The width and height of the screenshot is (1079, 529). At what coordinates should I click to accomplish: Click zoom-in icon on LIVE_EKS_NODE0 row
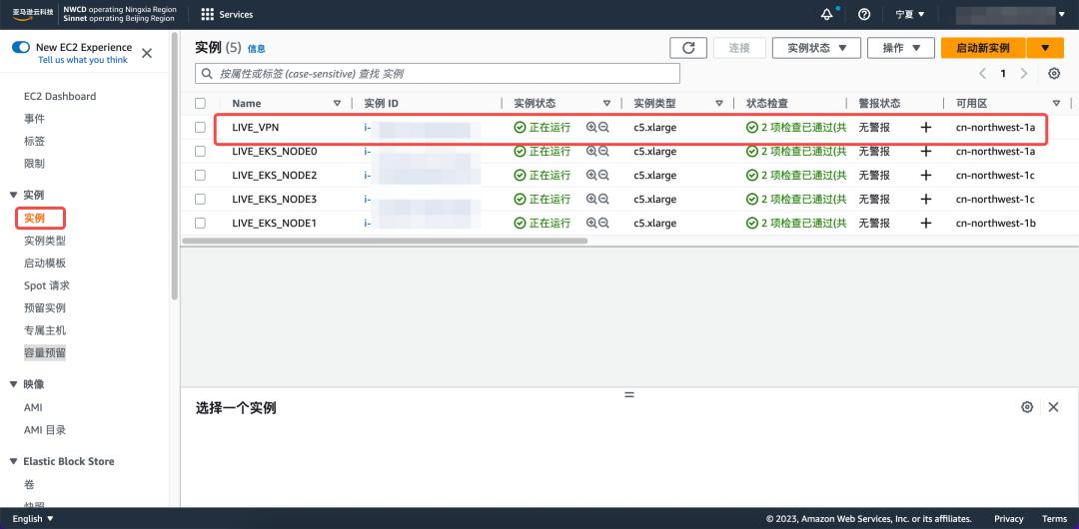[x=591, y=152]
